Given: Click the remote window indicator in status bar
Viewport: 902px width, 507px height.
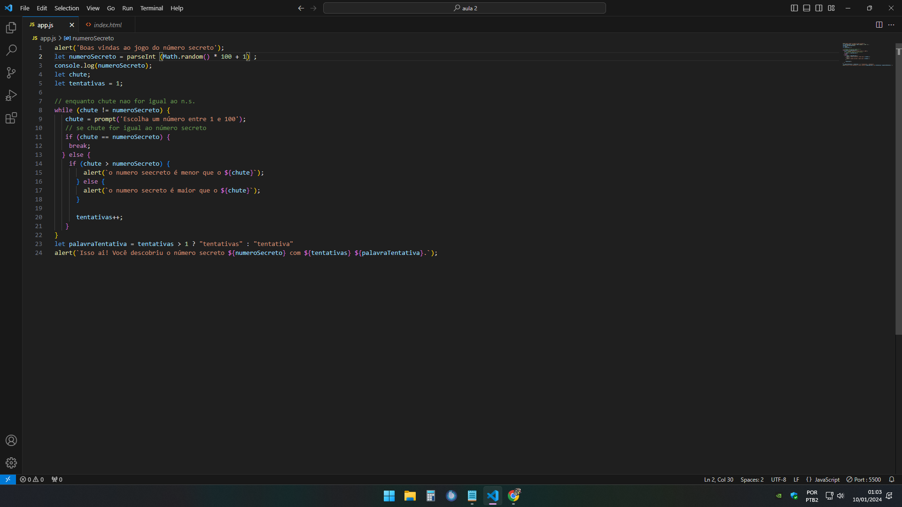Looking at the screenshot, I should (8, 479).
